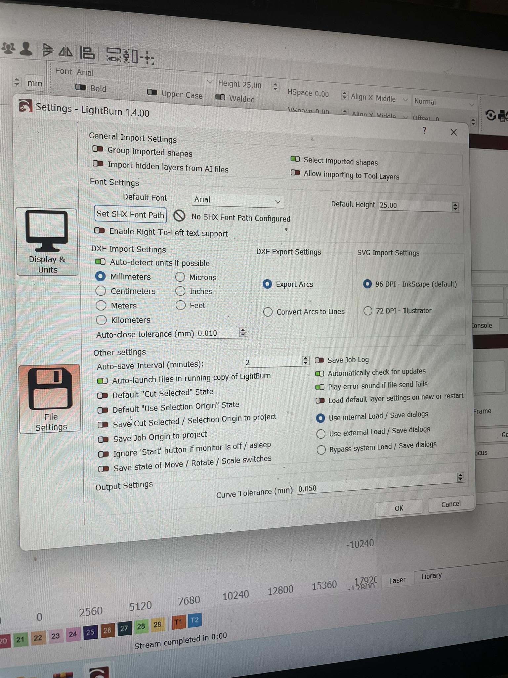Toggle Play error sound if file send fails
The image size is (508, 678).
[320, 387]
